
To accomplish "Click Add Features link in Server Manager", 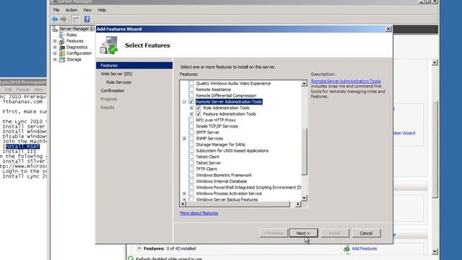I will [x=364, y=248].
